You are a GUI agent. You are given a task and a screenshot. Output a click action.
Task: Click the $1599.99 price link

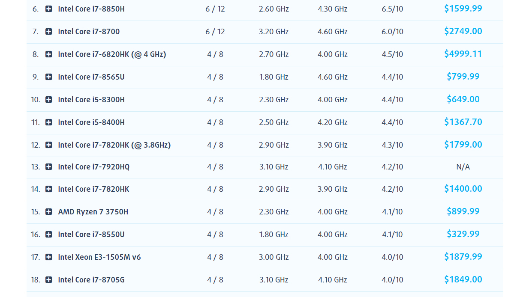click(463, 8)
